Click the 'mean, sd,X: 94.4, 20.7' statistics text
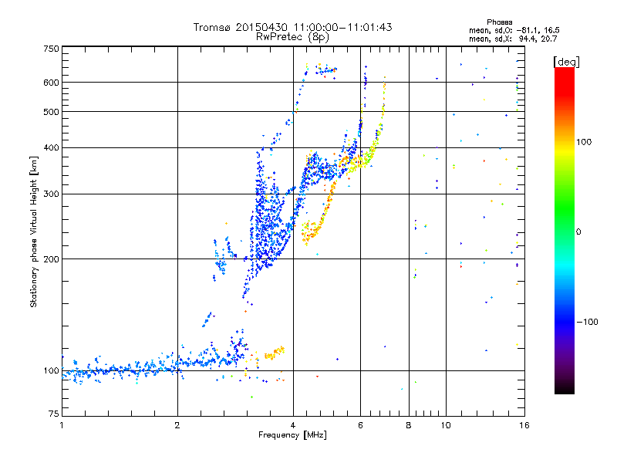The width and height of the screenshot is (617, 463). click(x=513, y=39)
